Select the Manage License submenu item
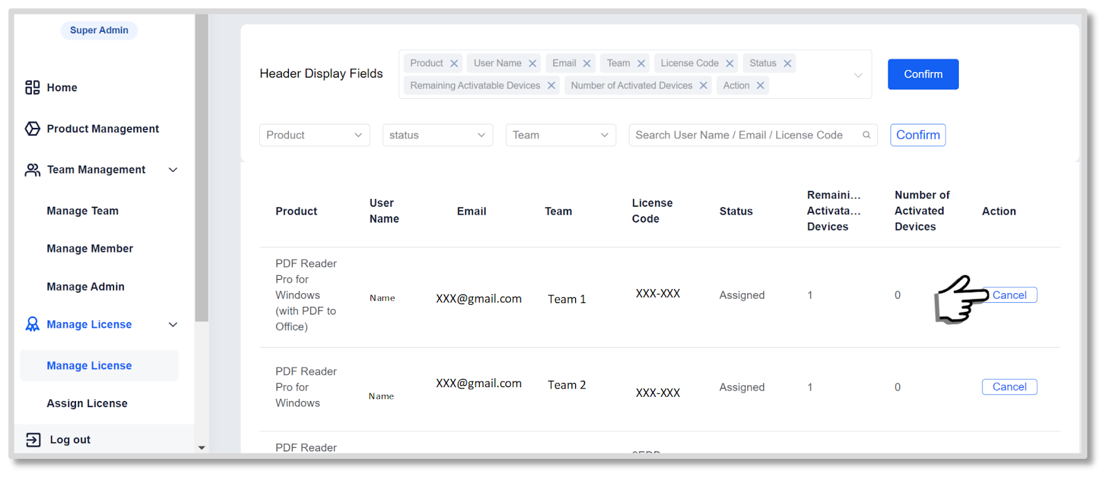Viewport: 1106px width, 477px height. [x=99, y=366]
